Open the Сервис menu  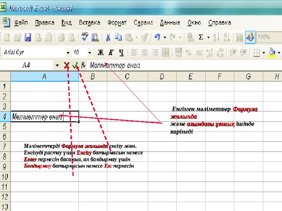click(143, 23)
